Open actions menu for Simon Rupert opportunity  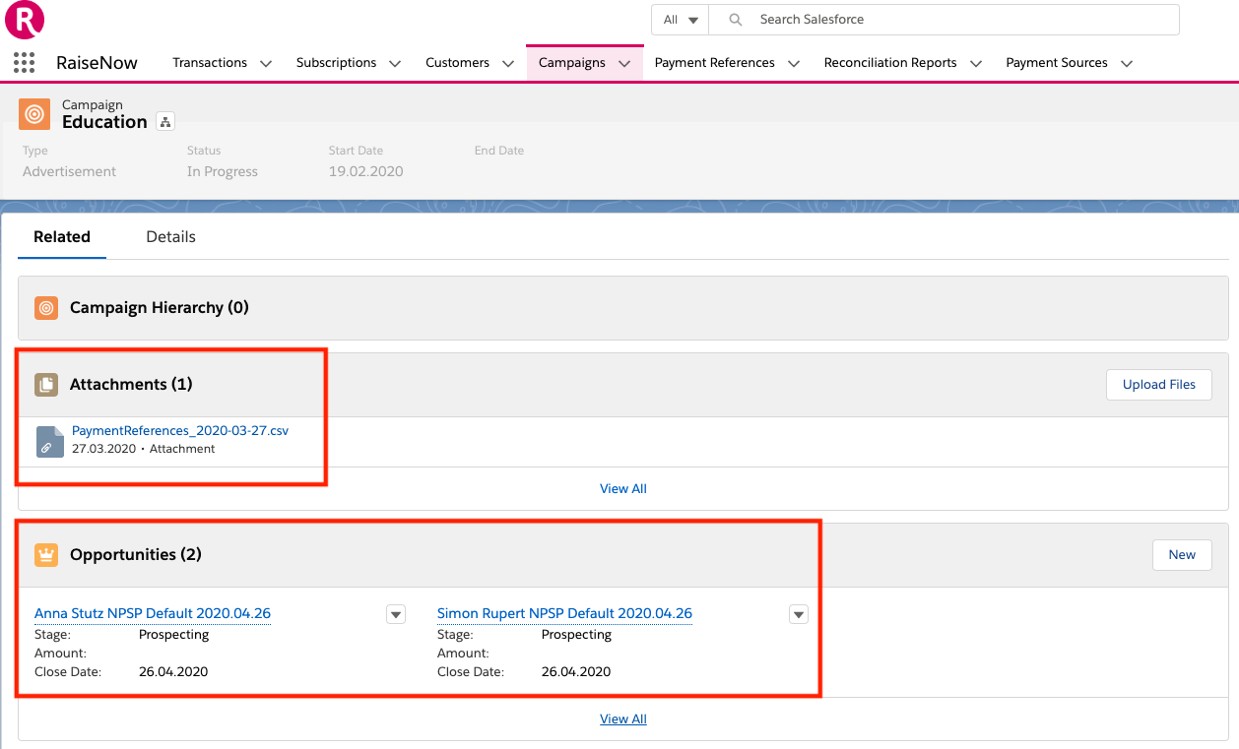tap(799, 615)
